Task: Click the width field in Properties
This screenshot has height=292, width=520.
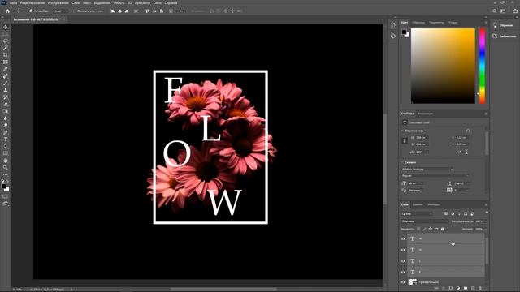Action: pos(422,137)
